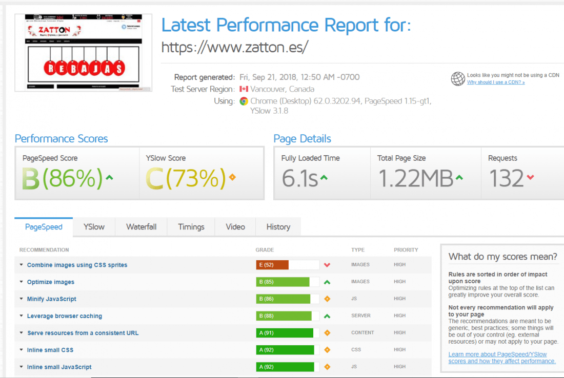Viewport: 564px width, 378px height.
Task: Open the History tab
Action: [278, 227]
